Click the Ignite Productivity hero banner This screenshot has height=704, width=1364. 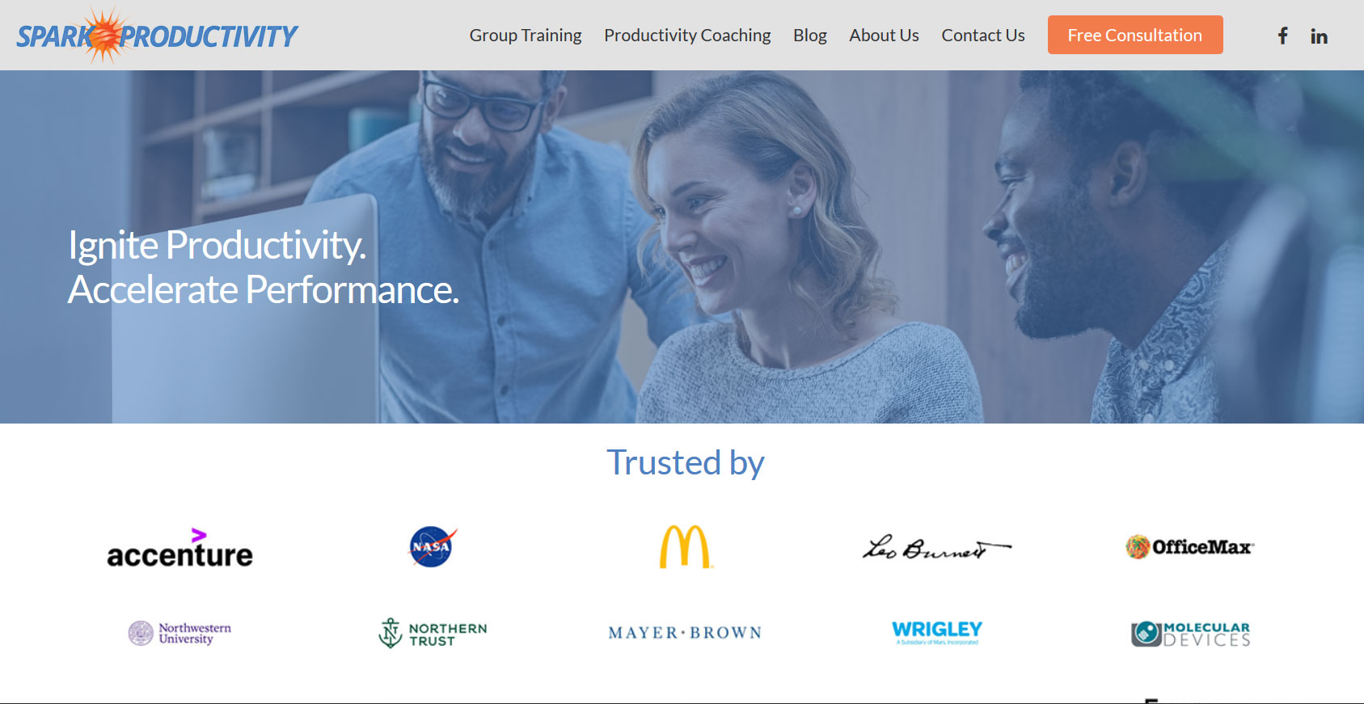[682, 247]
